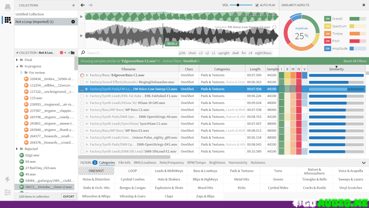
Task: Collapse the filters panel with chevron
Action: [364, 163]
